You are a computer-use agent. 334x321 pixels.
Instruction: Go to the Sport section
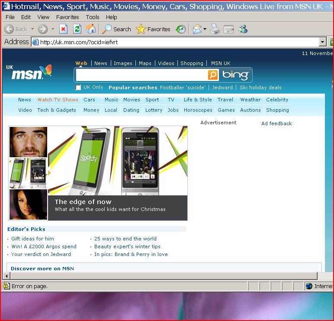[x=152, y=100]
